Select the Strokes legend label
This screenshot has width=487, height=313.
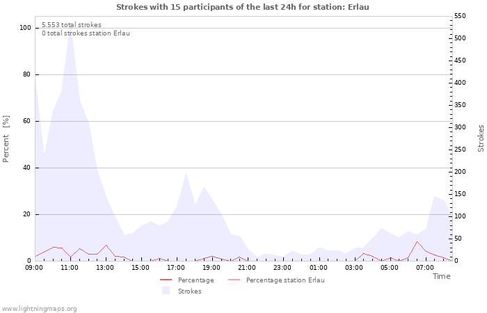[x=189, y=291]
